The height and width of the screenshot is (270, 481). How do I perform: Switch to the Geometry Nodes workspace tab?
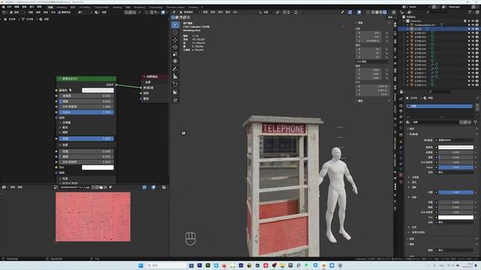click(175, 7)
